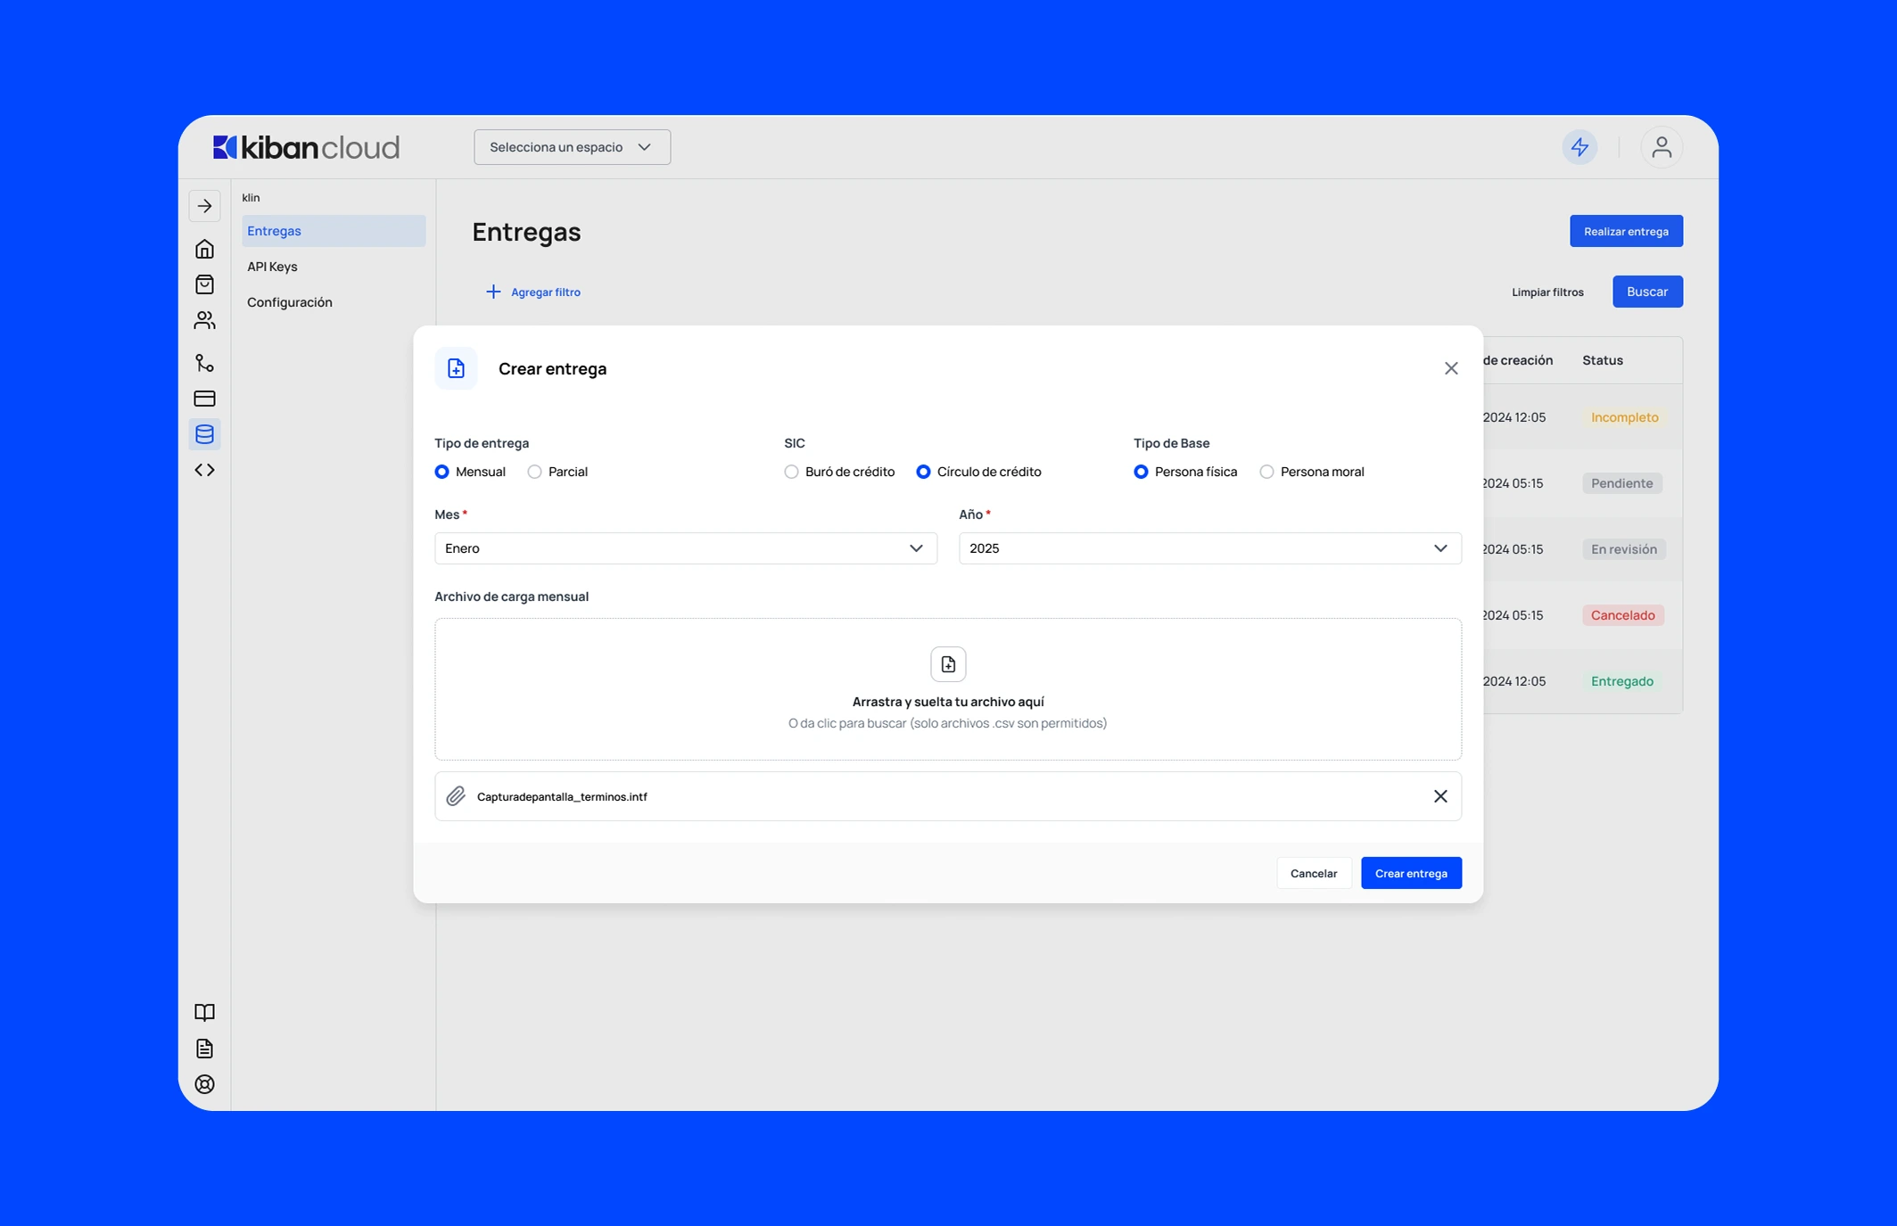Open the Selecciona un espacio dropdown
Screen dimensions: 1897x1226
pos(572,147)
